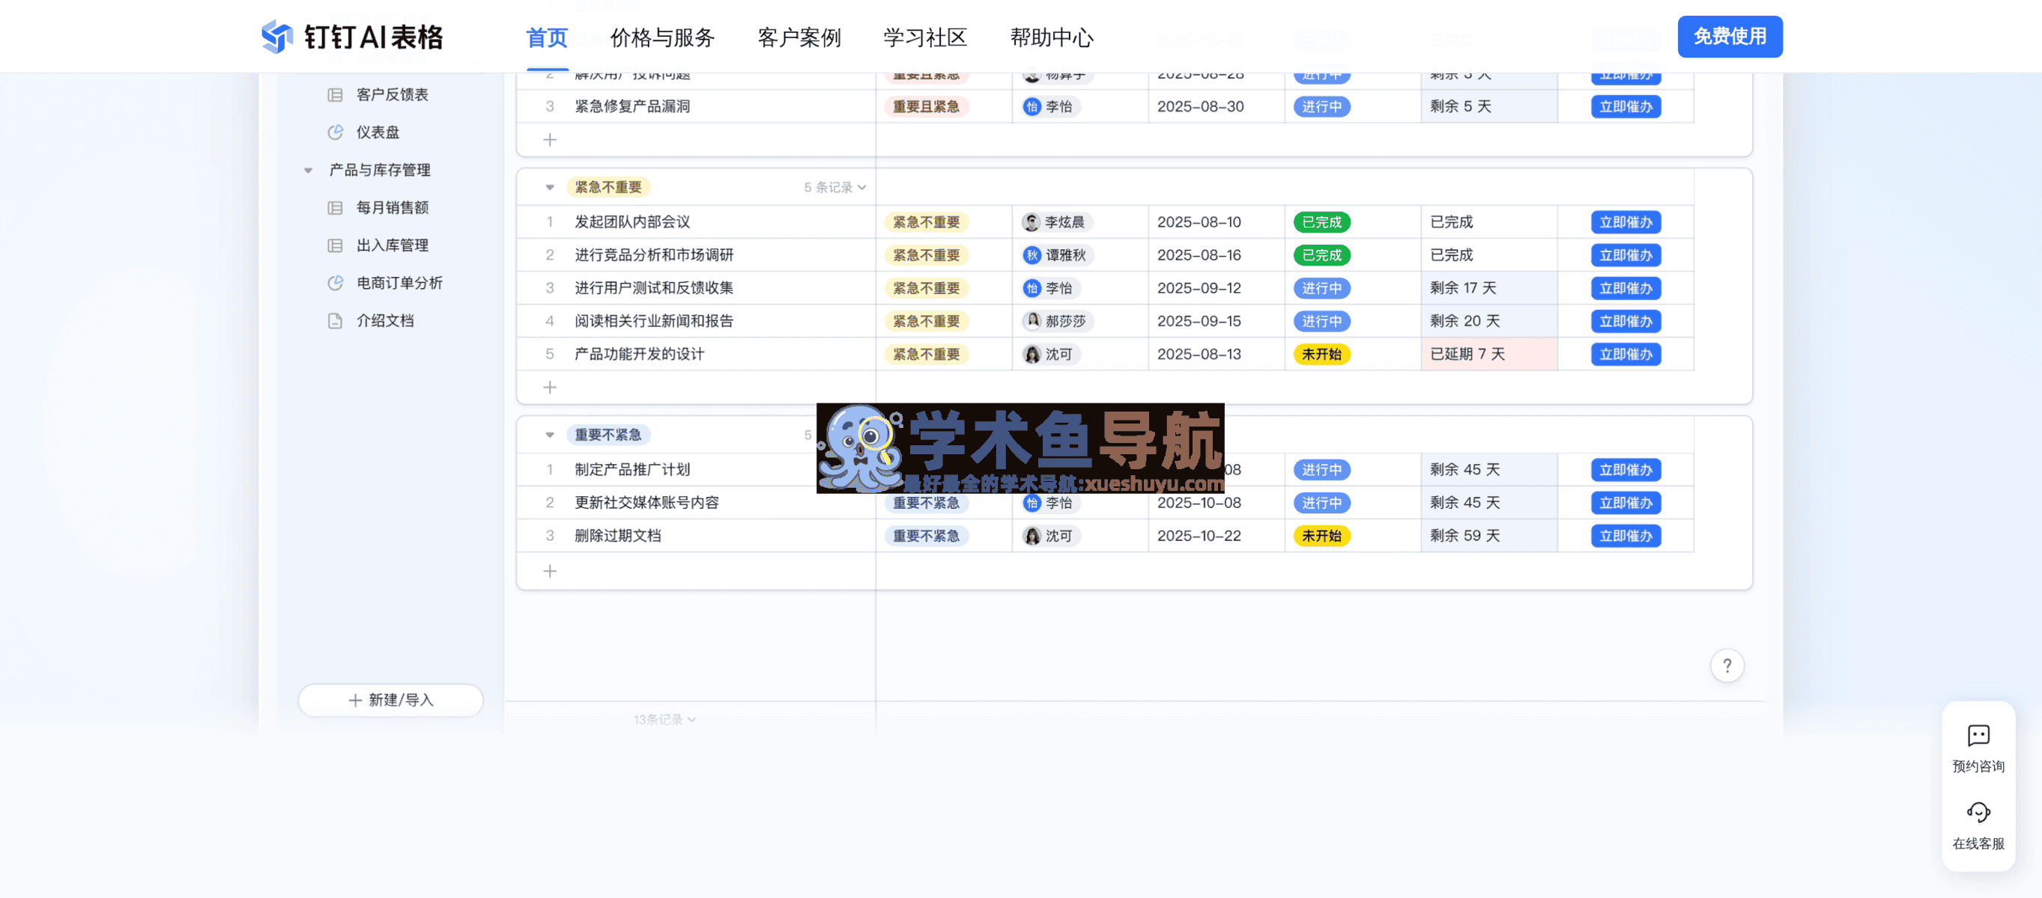Click 剩余 17 天 cell
The width and height of the screenshot is (2042, 898).
pos(1488,288)
